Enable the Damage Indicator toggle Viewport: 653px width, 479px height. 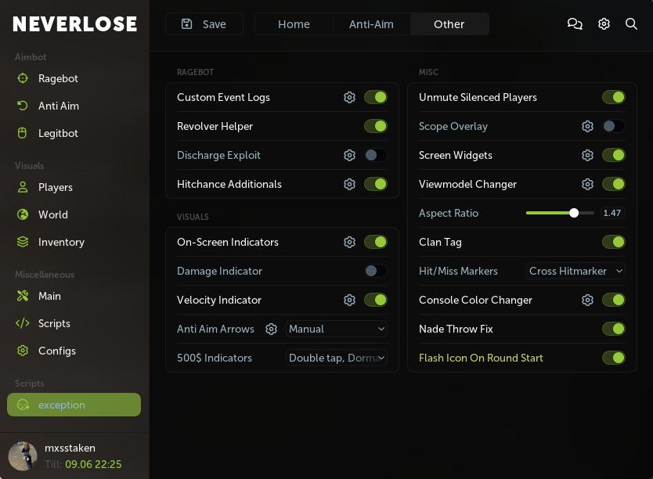(x=376, y=272)
